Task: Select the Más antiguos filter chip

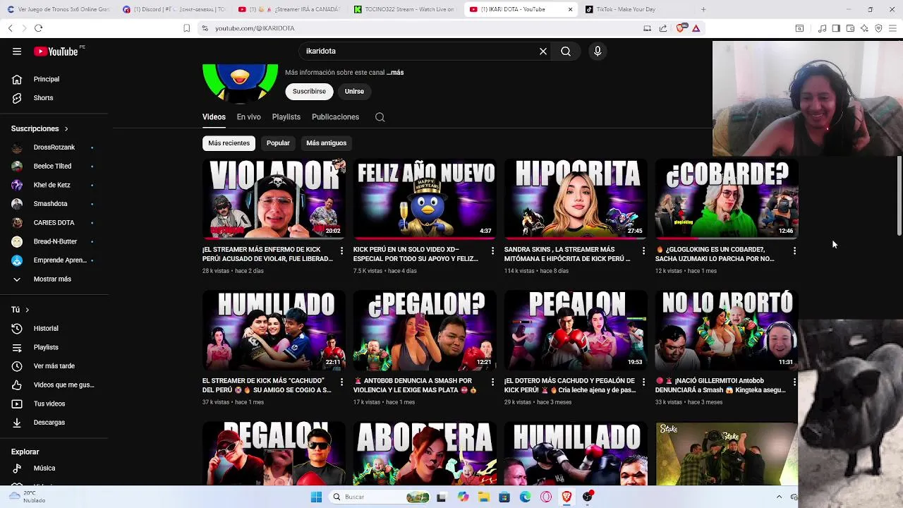Action: [x=326, y=143]
